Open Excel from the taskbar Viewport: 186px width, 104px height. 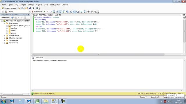[37, 101]
